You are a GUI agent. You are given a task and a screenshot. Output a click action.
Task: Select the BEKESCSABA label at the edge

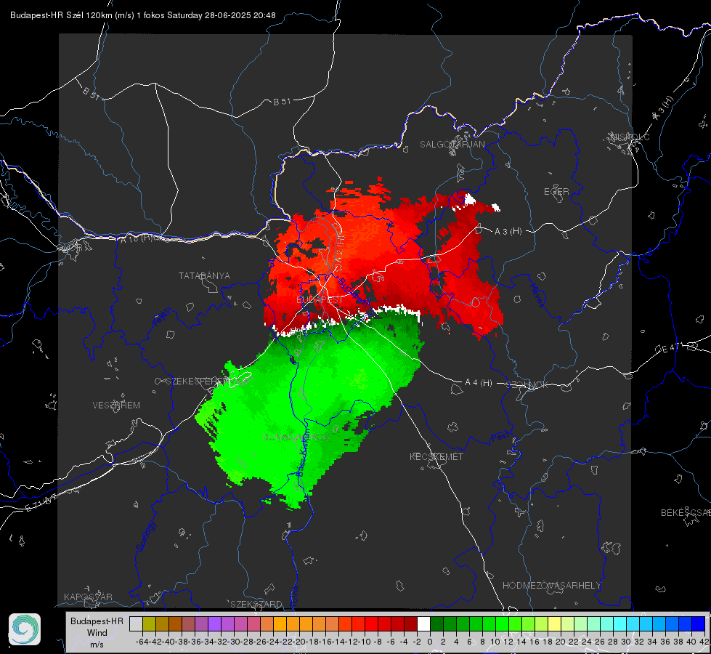(686, 513)
